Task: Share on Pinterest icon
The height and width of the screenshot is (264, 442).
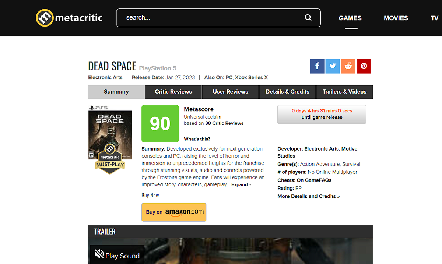Action: [x=364, y=66]
